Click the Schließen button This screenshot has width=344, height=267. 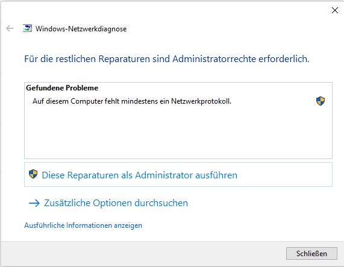coord(311,254)
